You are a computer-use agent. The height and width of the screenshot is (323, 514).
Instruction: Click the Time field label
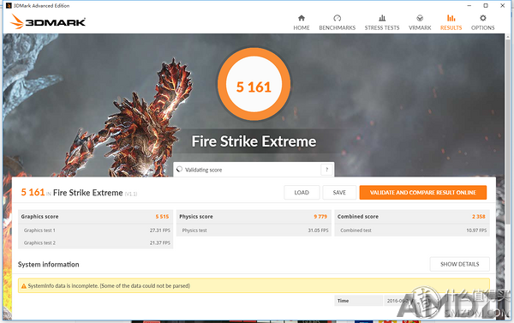(344, 301)
